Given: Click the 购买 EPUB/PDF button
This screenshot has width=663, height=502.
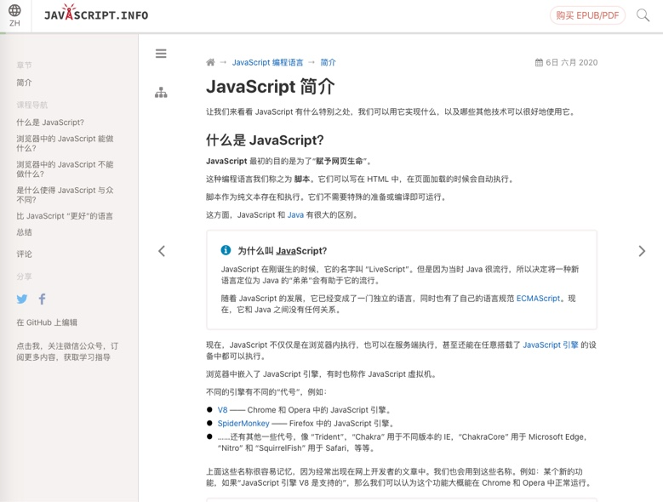Looking at the screenshot, I should tap(587, 15).
